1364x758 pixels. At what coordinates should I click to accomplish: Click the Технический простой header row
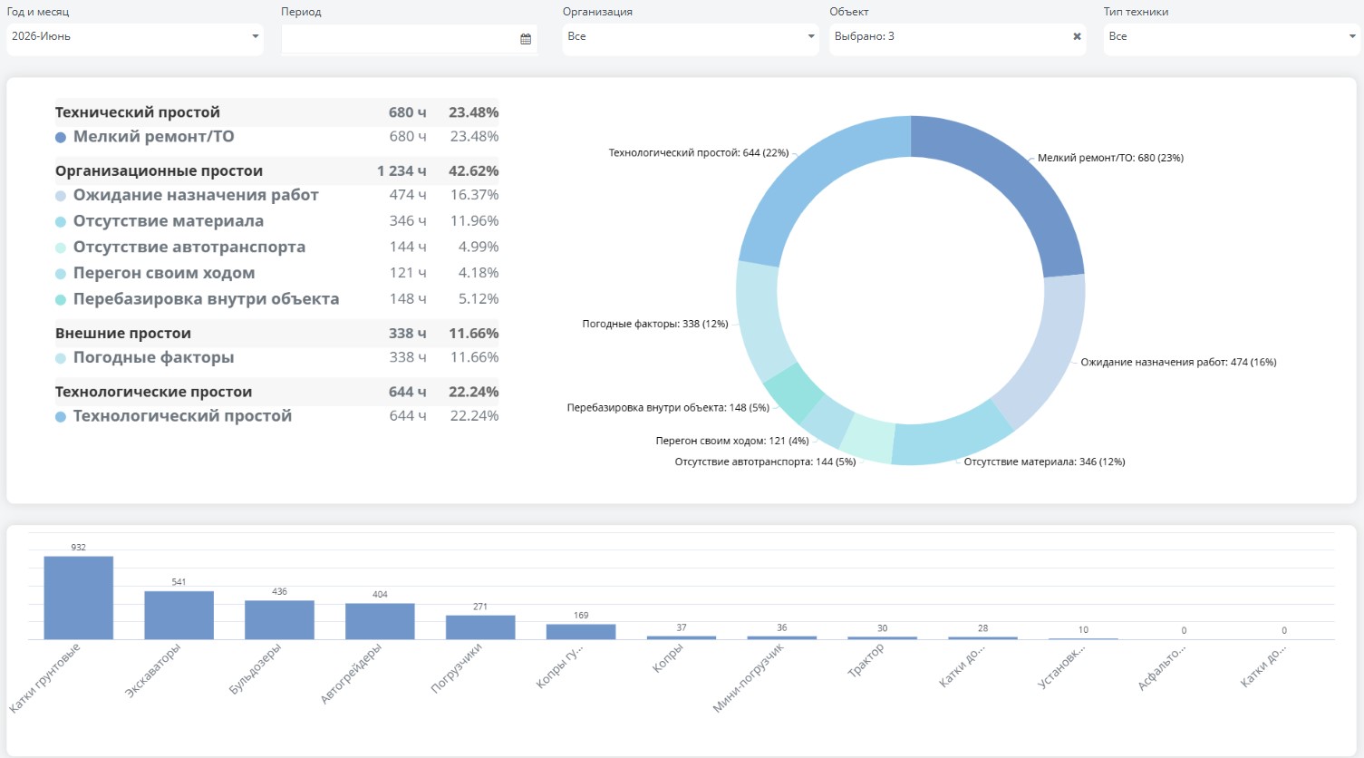coord(276,112)
